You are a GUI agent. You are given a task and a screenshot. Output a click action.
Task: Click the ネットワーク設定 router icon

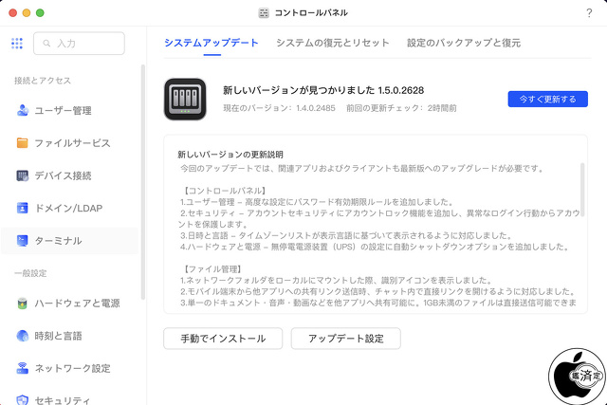point(23,368)
